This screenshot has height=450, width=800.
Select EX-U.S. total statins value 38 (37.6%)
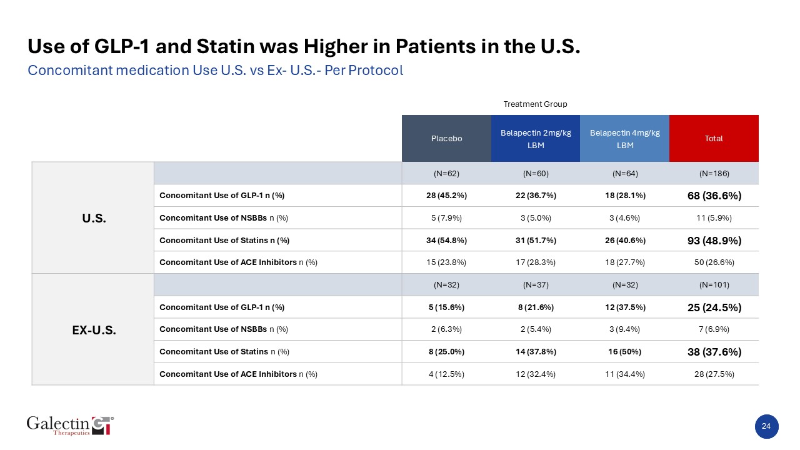pyautogui.click(x=714, y=352)
